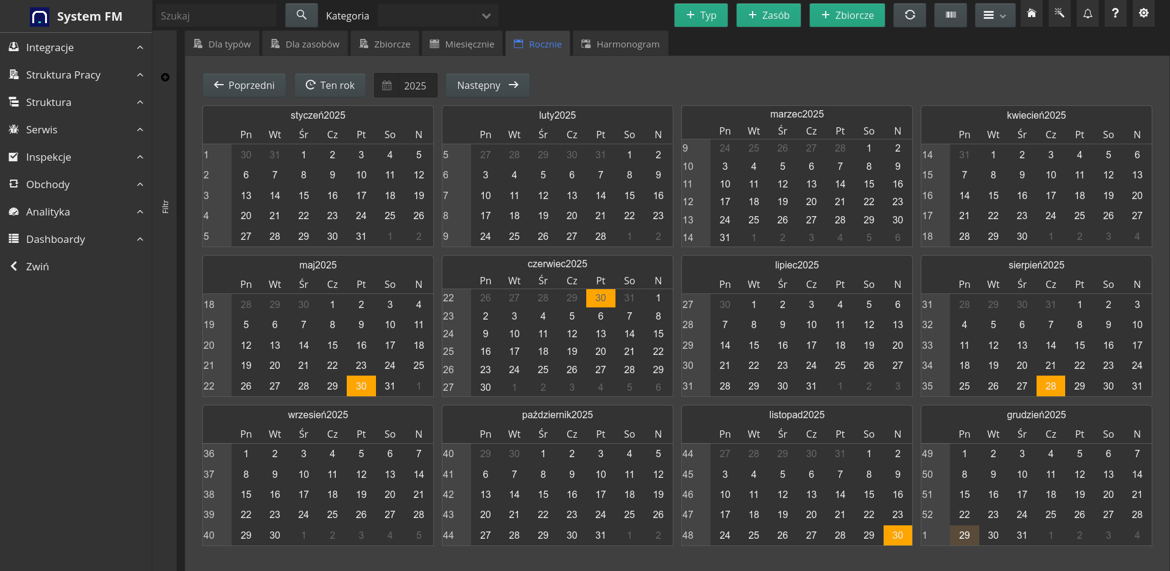
Task: Open notifications bell
Action: pos(1087,13)
